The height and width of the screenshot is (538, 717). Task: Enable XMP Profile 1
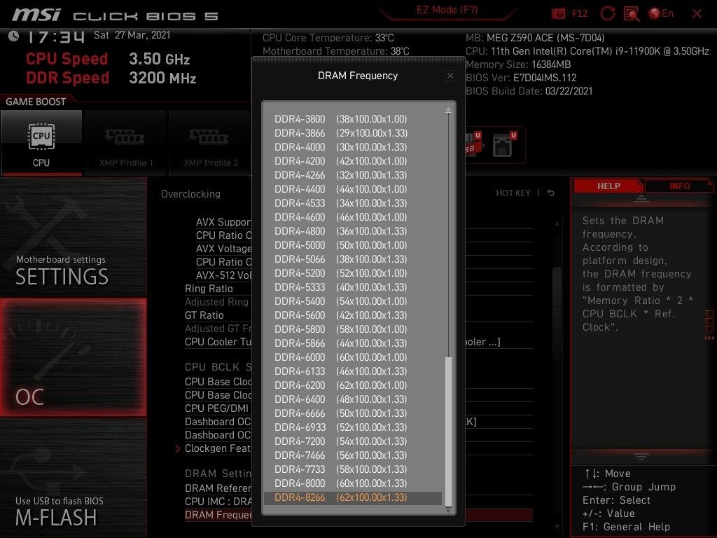click(126, 142)
